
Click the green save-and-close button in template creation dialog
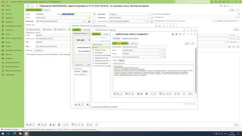click(x=120, y=43)
